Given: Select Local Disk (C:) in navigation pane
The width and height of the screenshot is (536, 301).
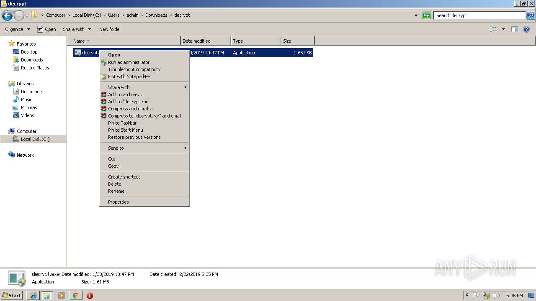Looking at the screenshot, I should click(x=35, y=139).
